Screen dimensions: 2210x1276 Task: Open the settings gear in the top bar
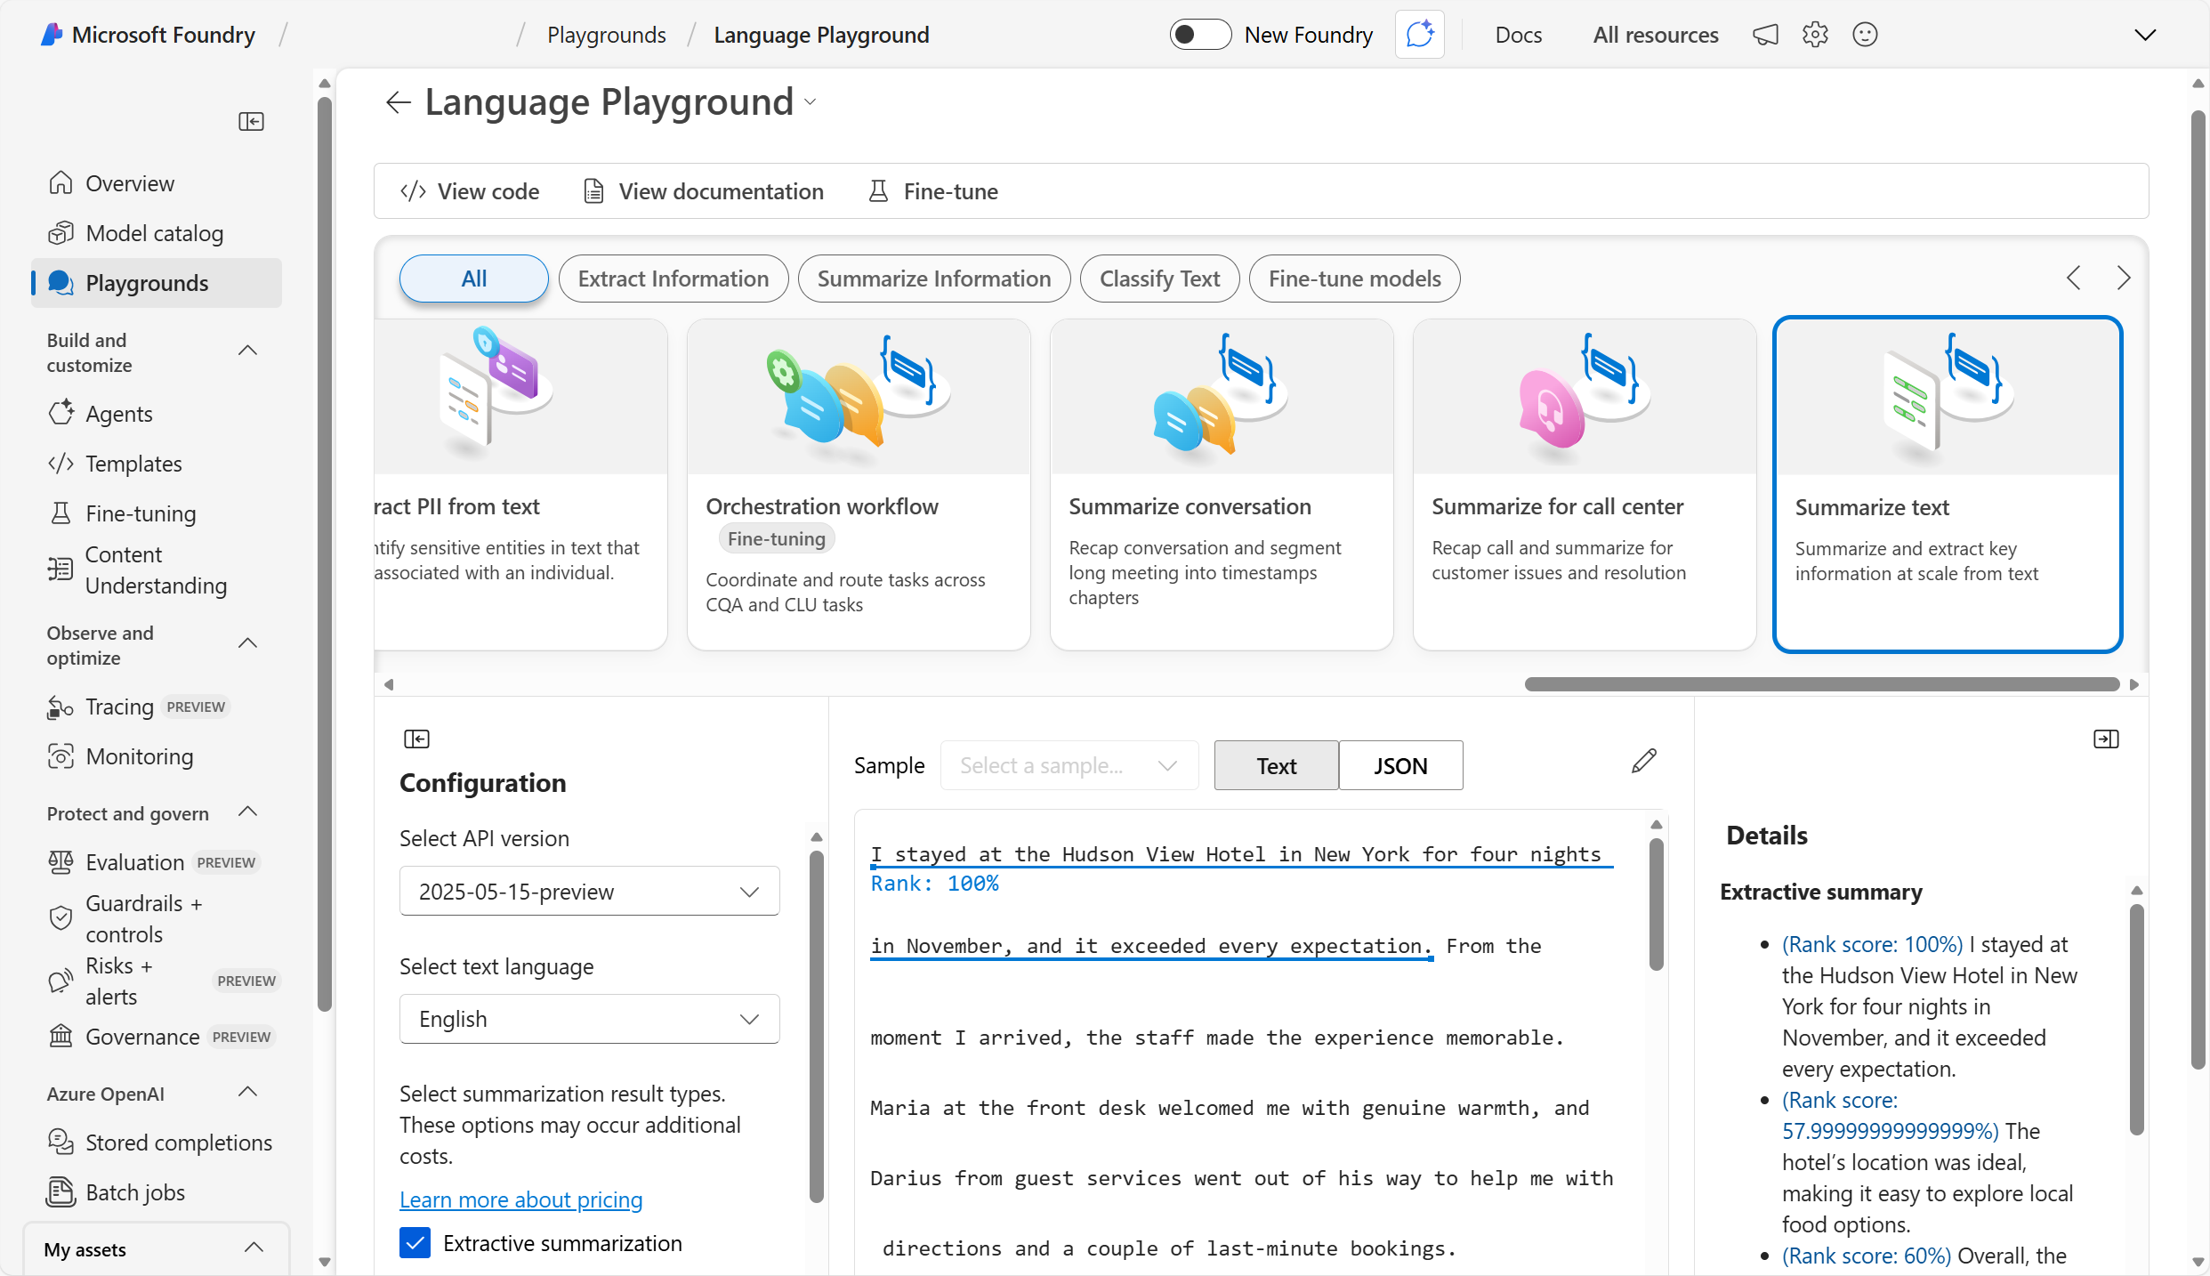click(x=1815, y=35)
